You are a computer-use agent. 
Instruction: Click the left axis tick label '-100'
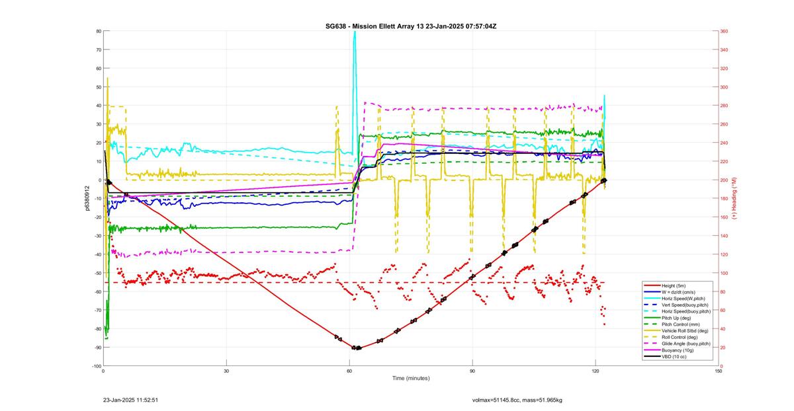(96, 366)
